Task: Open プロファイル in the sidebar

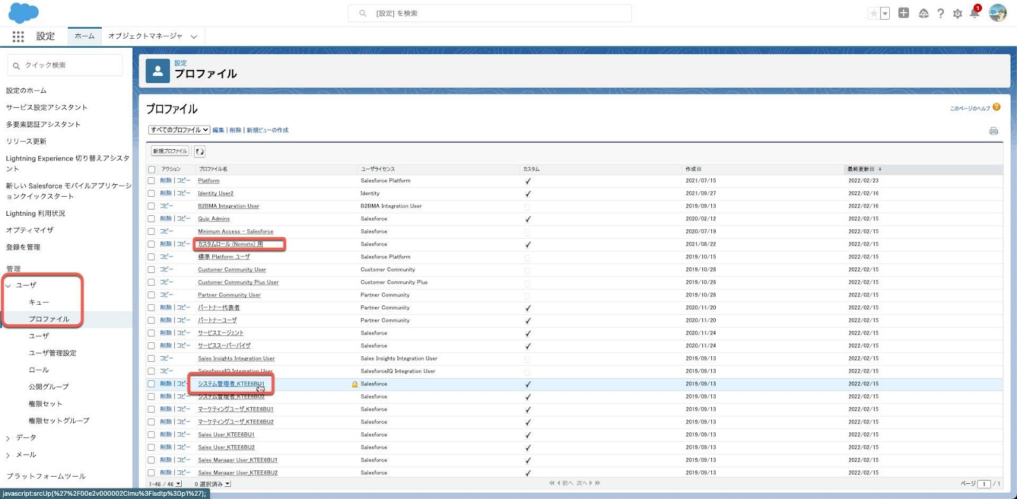Action: pos(49,319)
